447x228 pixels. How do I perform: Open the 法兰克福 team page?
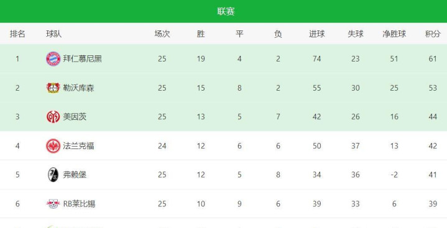tap(79, 146)
